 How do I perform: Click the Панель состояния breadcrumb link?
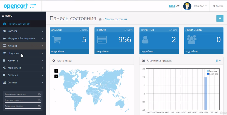(x=116, y=19)
